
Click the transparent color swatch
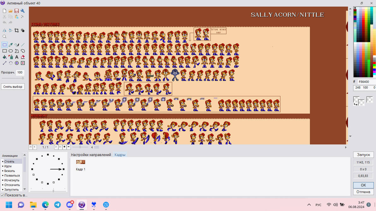(369, 100)
